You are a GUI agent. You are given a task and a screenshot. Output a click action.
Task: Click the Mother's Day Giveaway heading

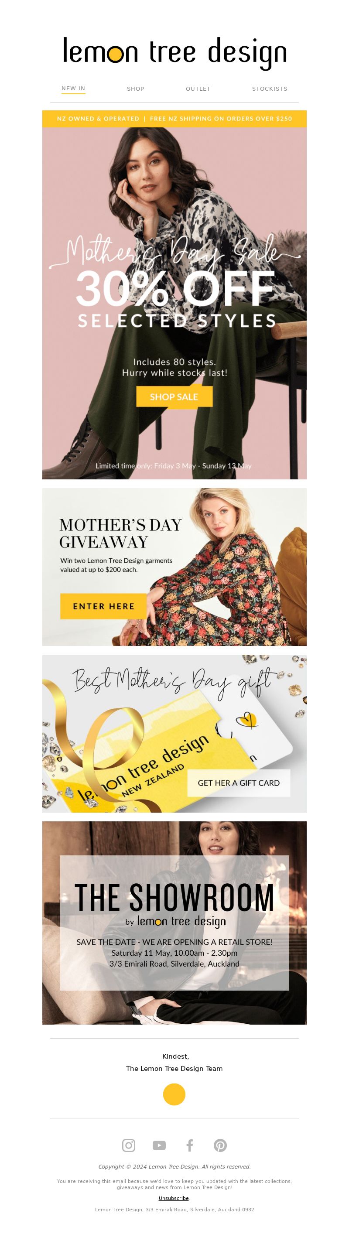coord(120,533)
